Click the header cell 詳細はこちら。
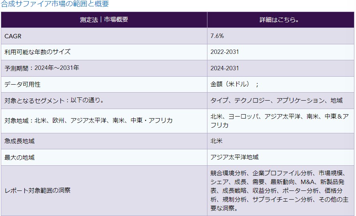Image resolution: width=356 pixels, height=216 pixels. pos(281,20)
